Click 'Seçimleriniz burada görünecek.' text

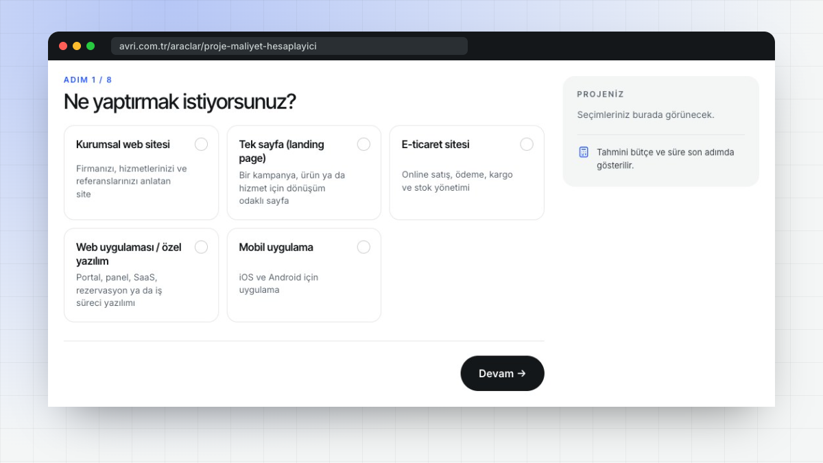click(x=645, y=115)
